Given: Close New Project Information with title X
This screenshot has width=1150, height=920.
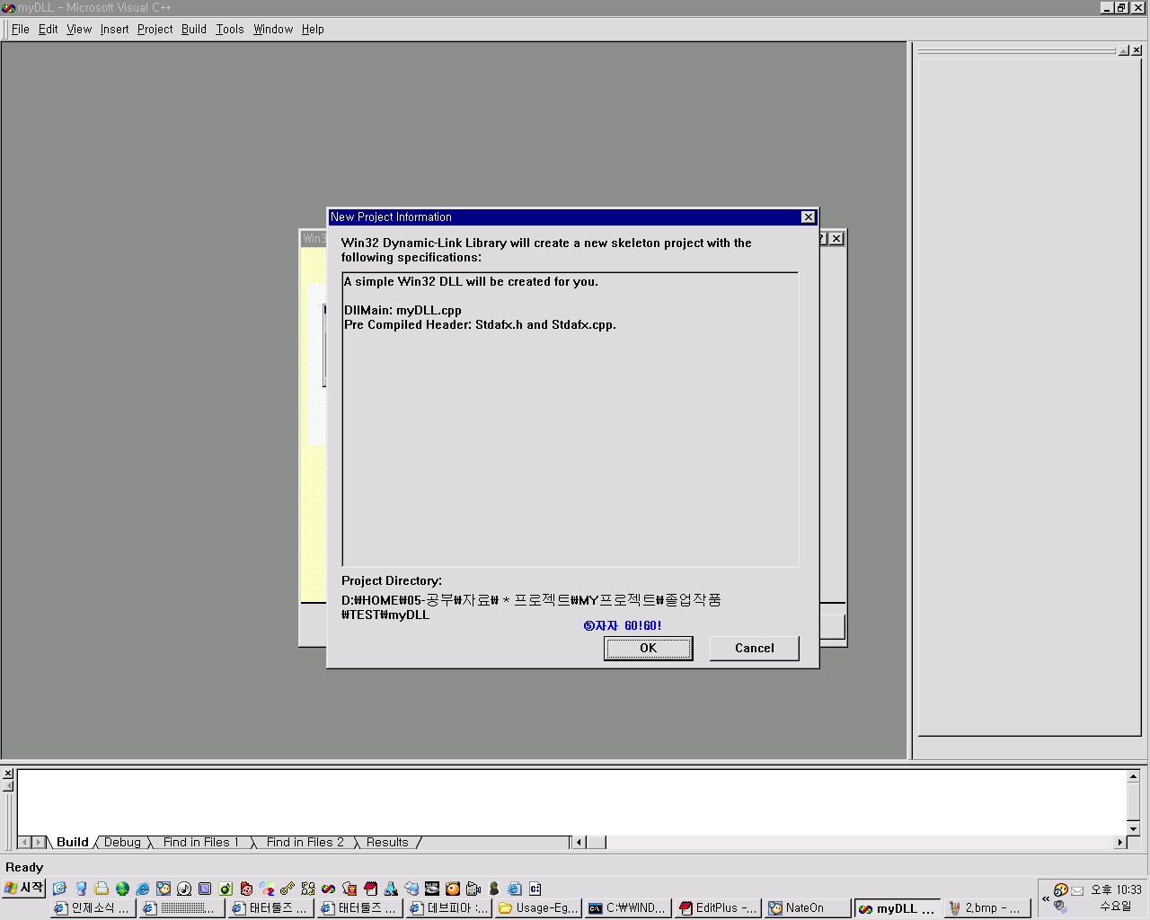Looking at the screenshot, I should (808, 217).
